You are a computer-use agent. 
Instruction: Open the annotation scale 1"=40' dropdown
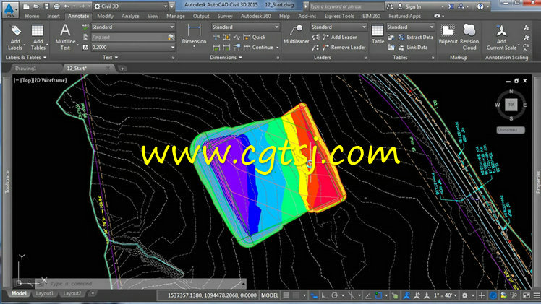click(447, 295)
